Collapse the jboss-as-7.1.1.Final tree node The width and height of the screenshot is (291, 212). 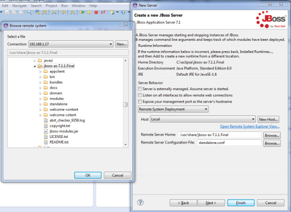click(35, 66)
